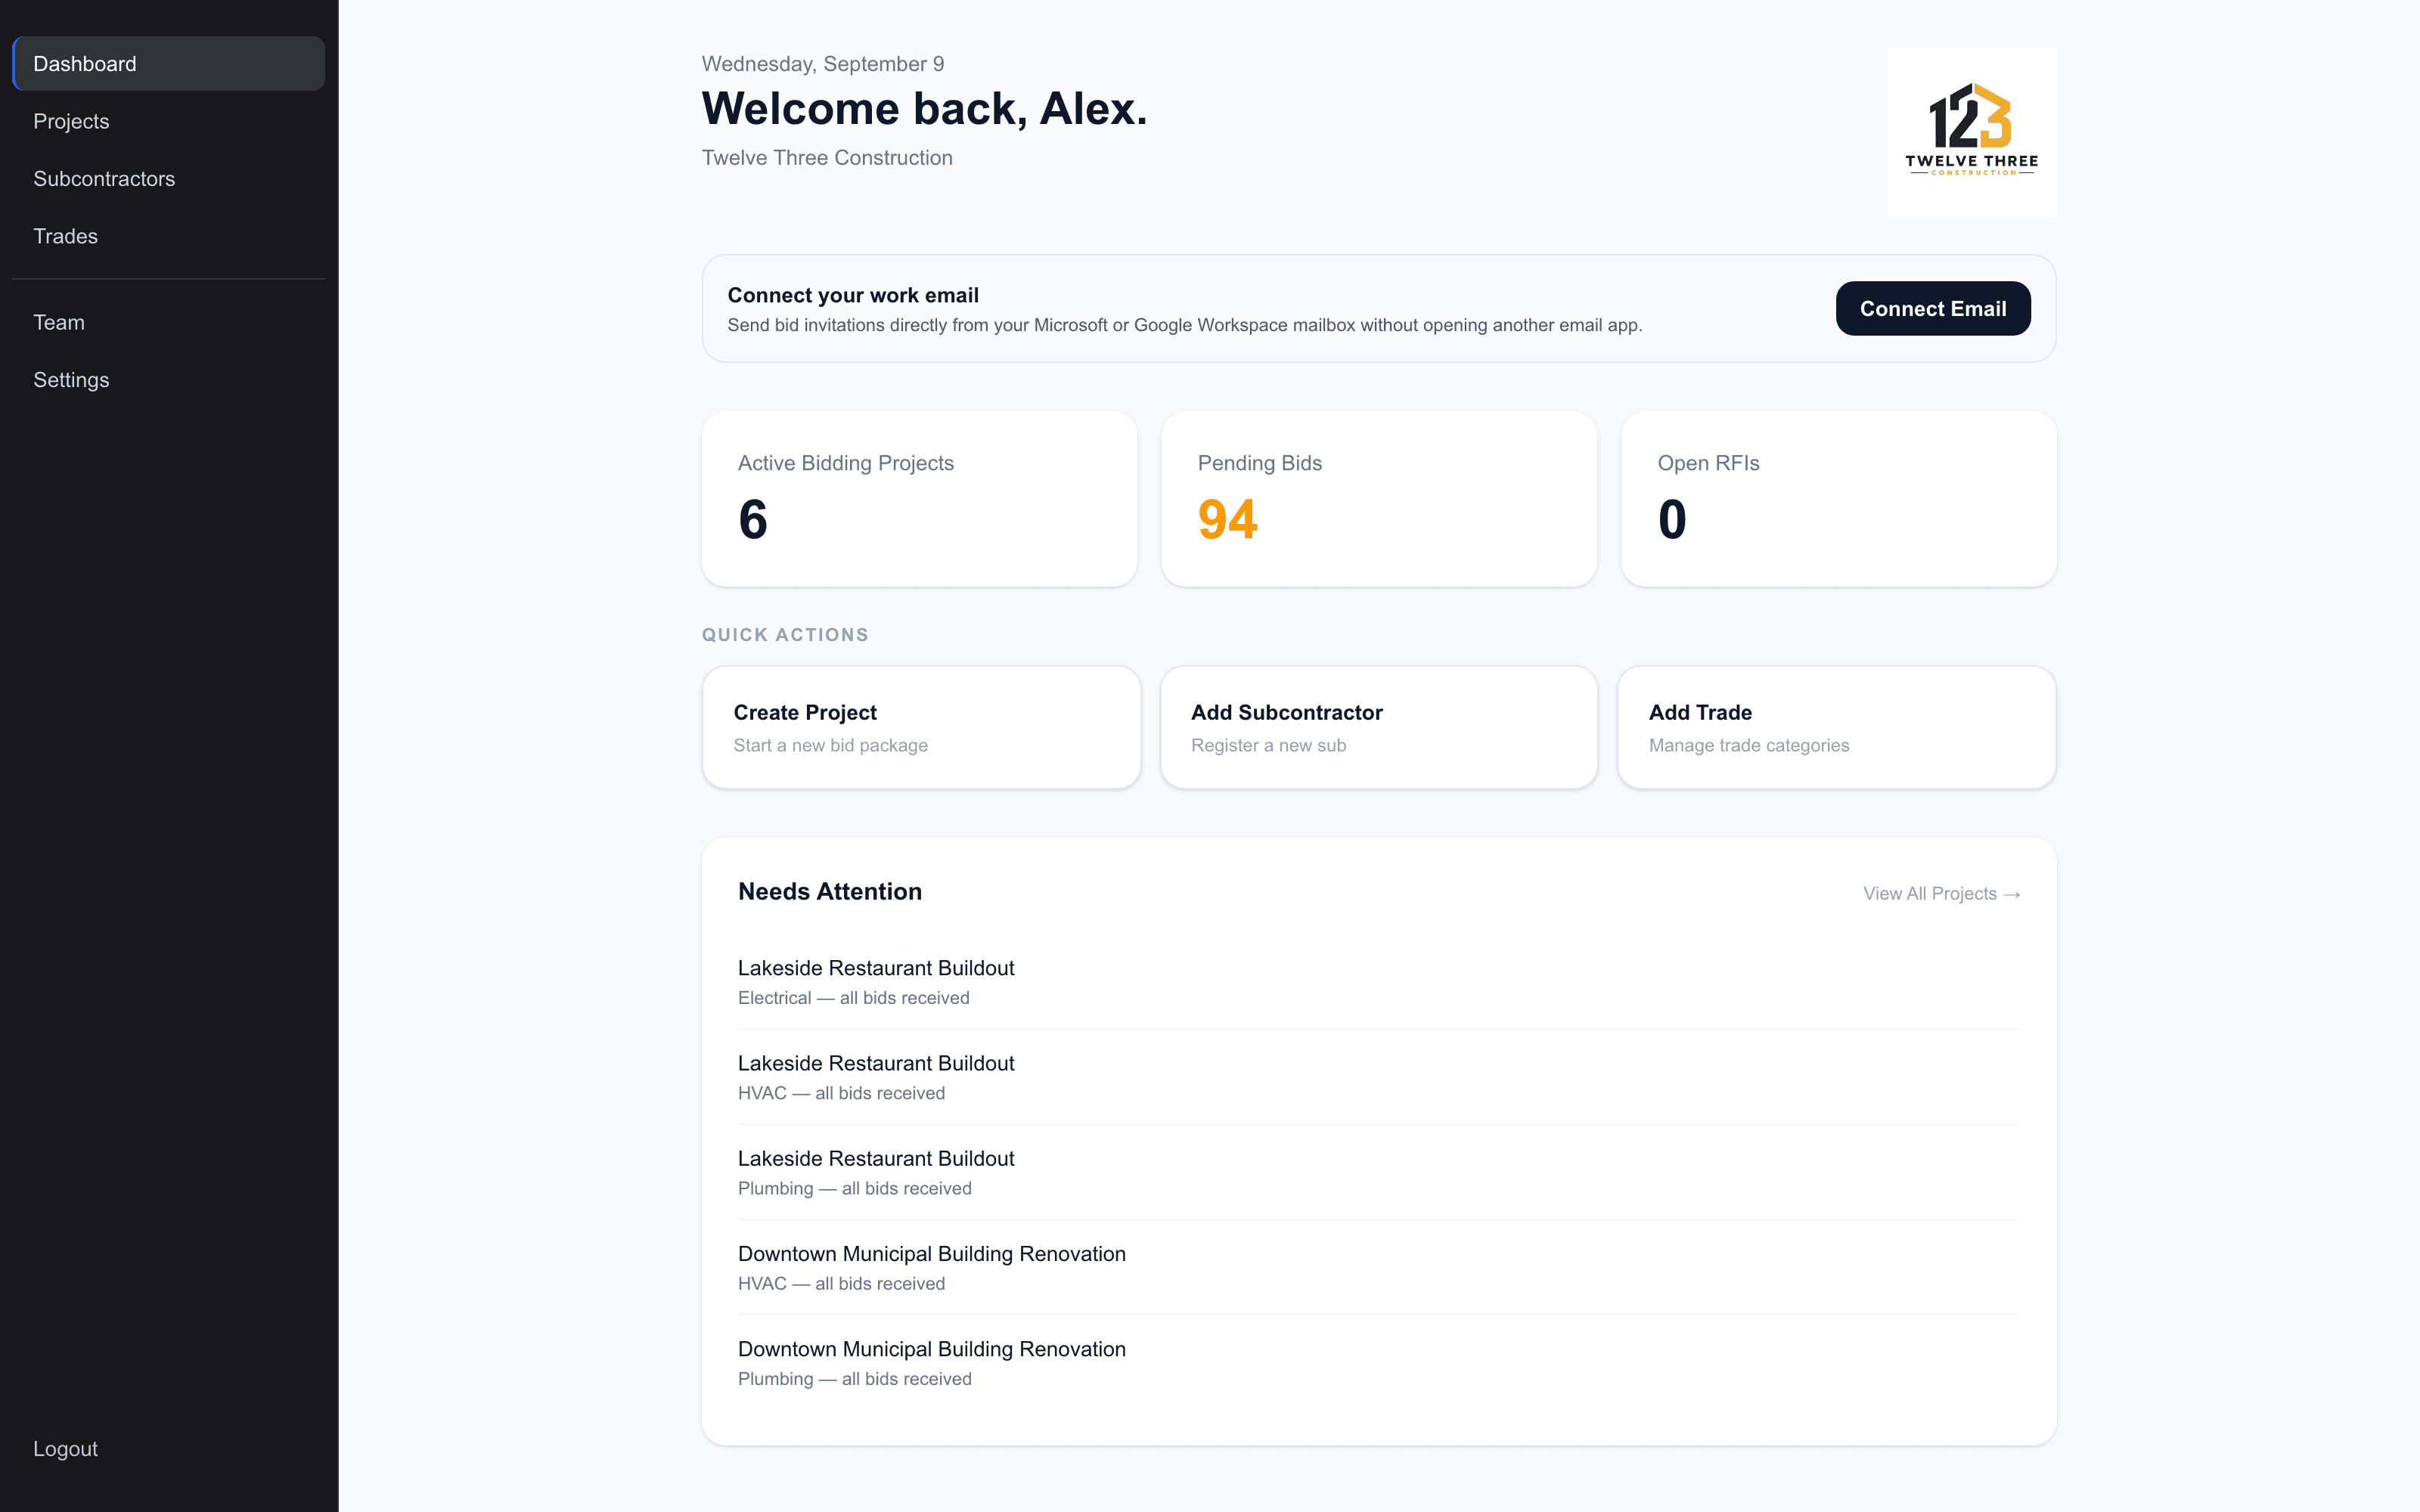This screenshot has width=2420, height=1512.
Task: Open Downtown Municipal Building Renovation Plumbing row
Action: pos(1378,1363)
